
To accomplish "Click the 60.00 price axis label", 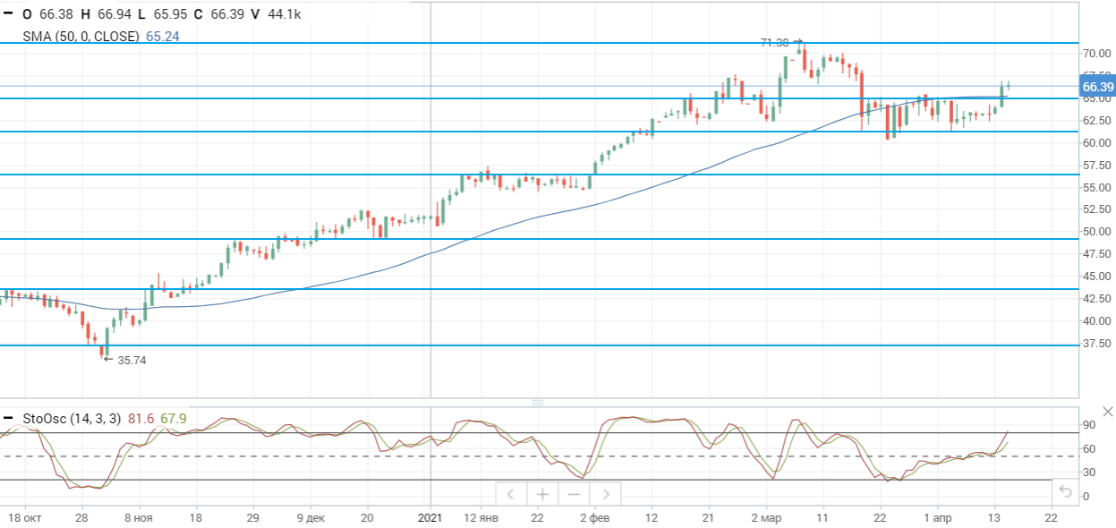I will 1096,142.
